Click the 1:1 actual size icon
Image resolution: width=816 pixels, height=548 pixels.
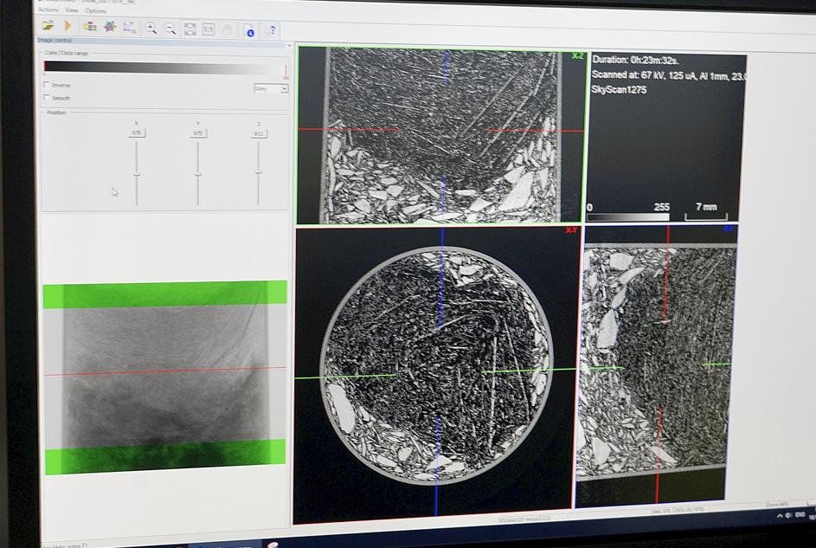[209, 29]
